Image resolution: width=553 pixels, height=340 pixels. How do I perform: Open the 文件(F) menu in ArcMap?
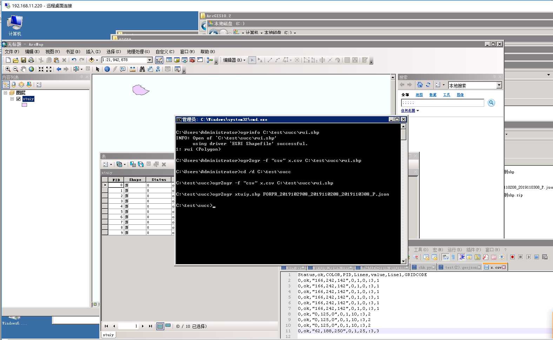click(x=12, y=52)
